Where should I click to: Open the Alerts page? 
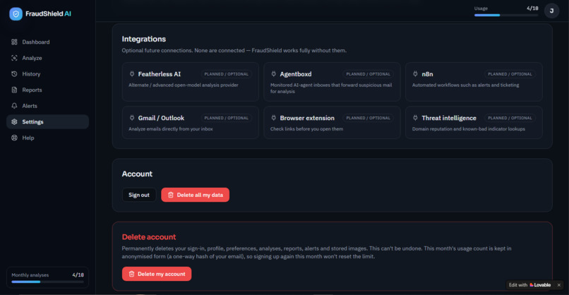(47, 106)
